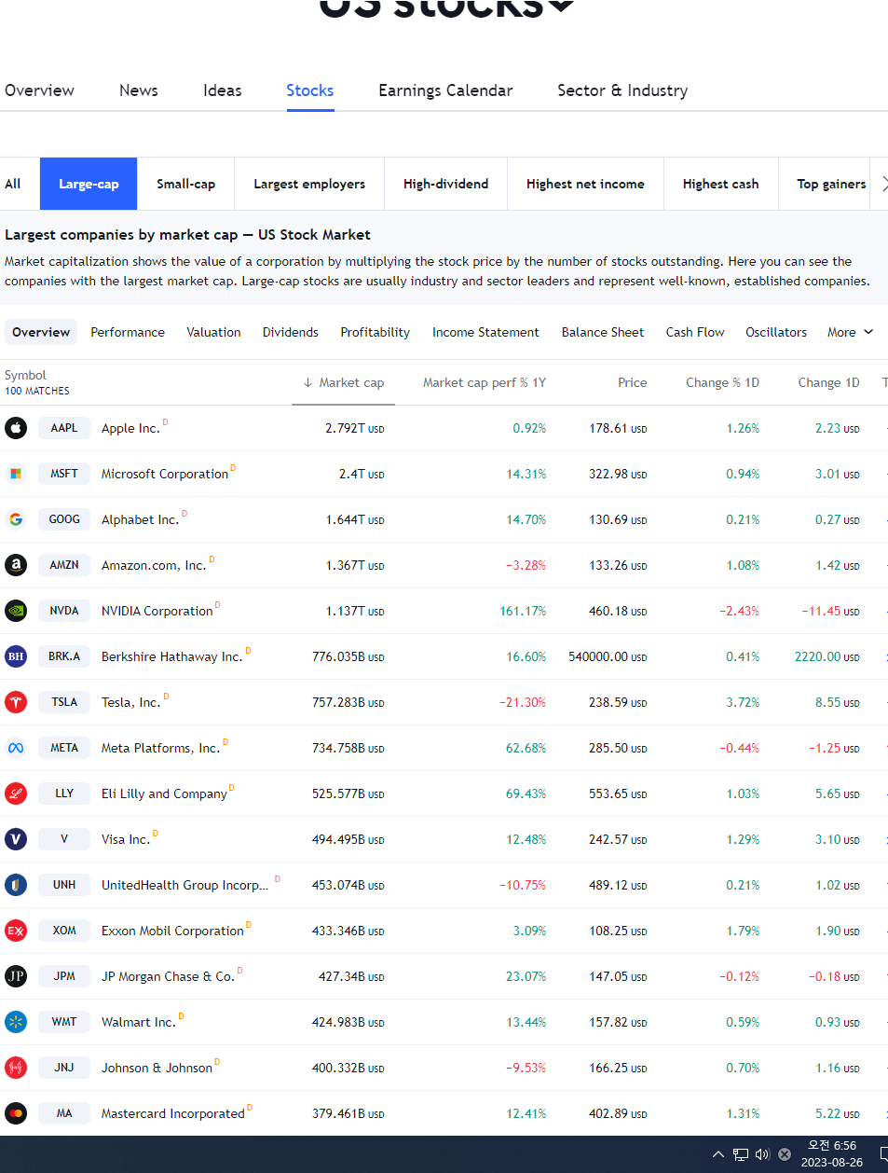888x1173 pixels.
Task: Click the Microsoft logo icon
Action: pos(16,474)
